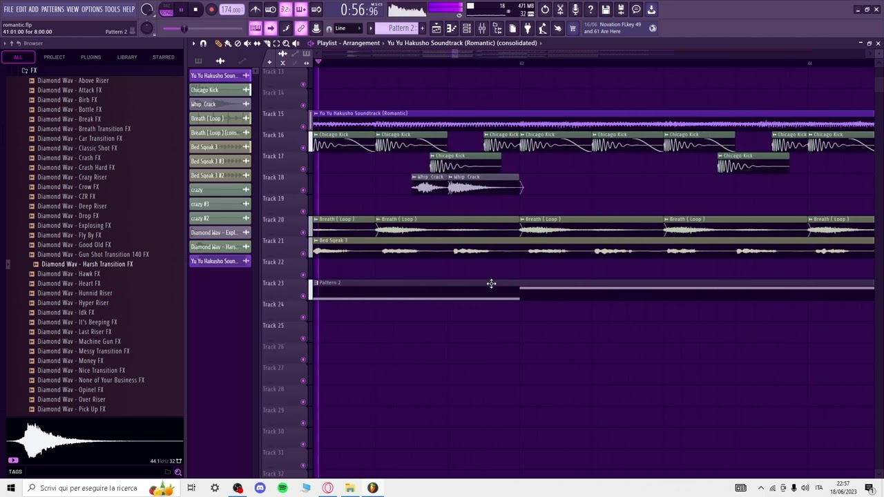Click the floppy disk save icon

[605, 10]
